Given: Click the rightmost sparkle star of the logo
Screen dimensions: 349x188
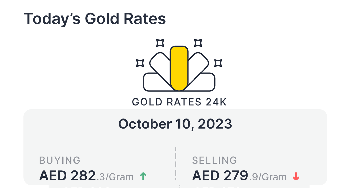Looking at the screenshot, I should click(218, 63).
